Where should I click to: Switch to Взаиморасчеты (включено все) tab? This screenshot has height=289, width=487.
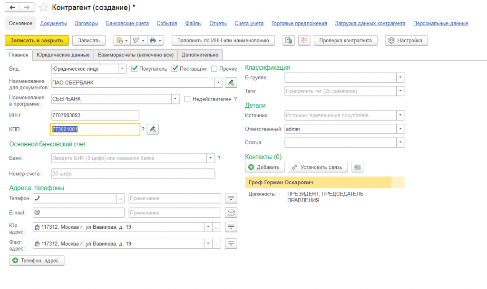click(136, 55)
